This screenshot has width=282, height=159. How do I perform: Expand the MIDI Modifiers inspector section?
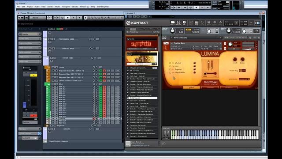click(x=30, y=52)
